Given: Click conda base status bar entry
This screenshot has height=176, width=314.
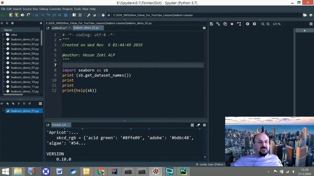Looking at the screenshot, I should pos(210,164).
